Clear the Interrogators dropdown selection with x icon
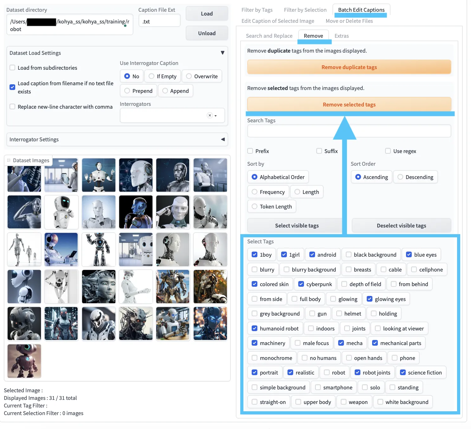 210,115
